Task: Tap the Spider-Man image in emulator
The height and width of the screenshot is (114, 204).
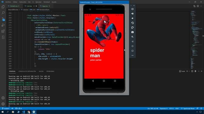Action: (104, 31)
